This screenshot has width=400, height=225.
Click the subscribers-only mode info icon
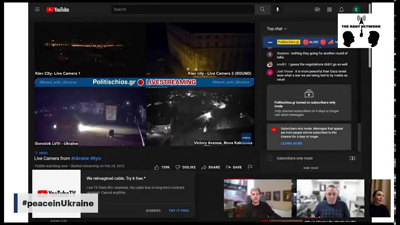click(270, 158)
